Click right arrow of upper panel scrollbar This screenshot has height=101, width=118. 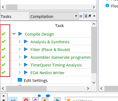point(94,7)
